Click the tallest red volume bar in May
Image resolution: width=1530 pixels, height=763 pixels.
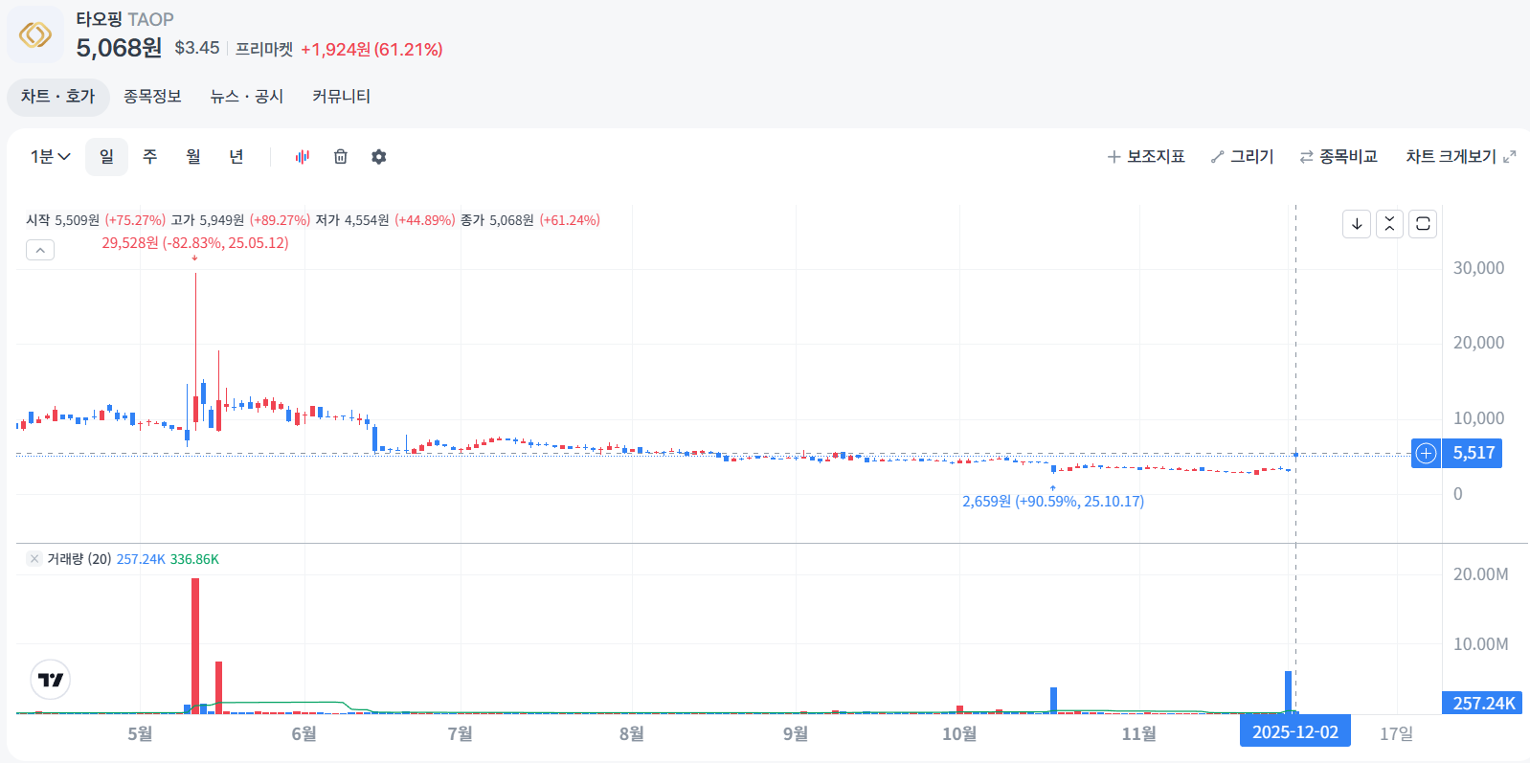pyautogui.click(x=195, y=645)
